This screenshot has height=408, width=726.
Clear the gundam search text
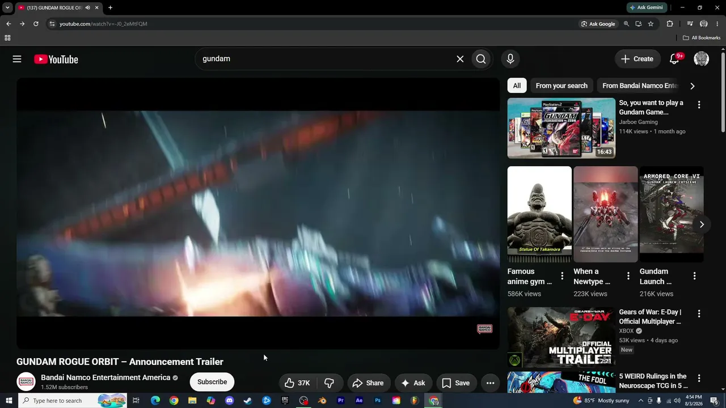pos(460,59)
